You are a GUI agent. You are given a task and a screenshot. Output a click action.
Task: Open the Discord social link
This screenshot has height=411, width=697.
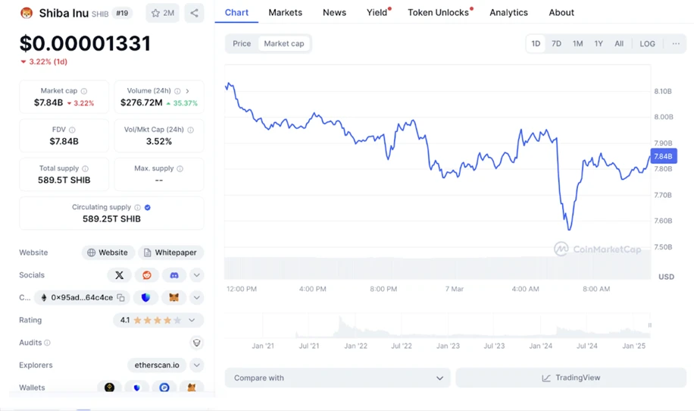(x=174, y=275)
